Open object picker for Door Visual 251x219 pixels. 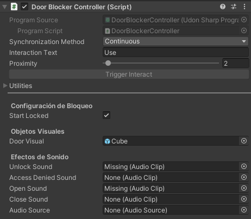point(244,141)
